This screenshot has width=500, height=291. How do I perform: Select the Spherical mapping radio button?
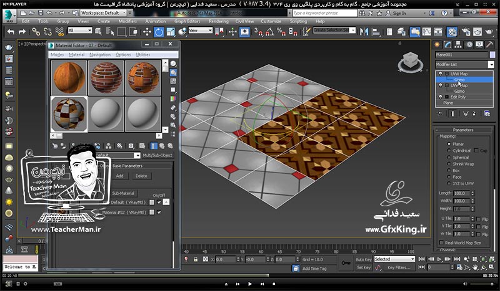(449, 157)
